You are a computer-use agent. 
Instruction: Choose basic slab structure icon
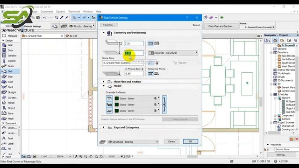pos(150,43)
